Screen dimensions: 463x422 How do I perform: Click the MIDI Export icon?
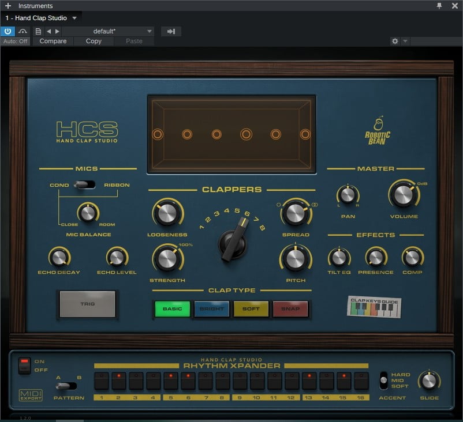click(31, 395)
